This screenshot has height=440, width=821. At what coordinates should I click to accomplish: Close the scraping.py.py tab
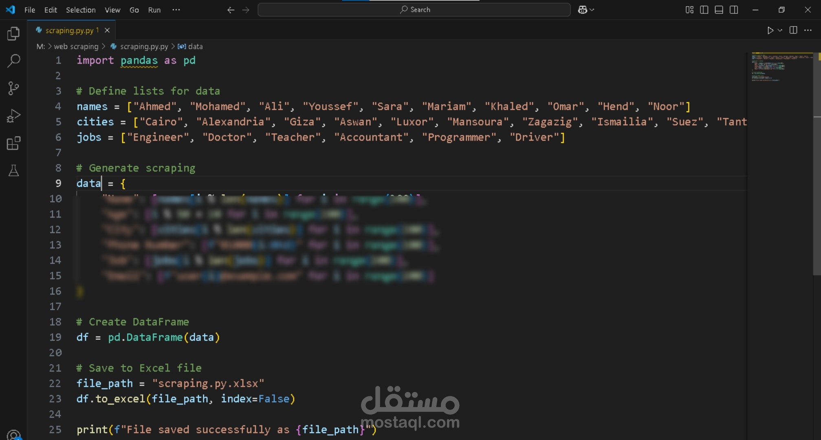(107, 30)
